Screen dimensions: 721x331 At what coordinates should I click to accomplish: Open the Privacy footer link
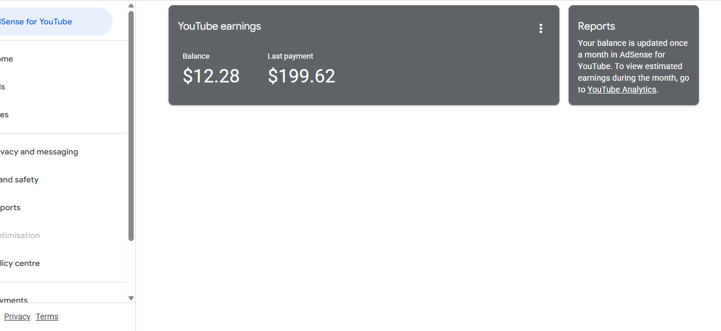click(17, 316)
